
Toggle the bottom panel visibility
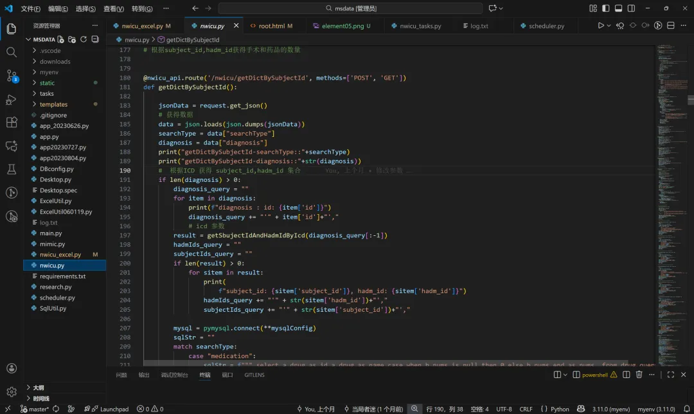coord(618,8)
